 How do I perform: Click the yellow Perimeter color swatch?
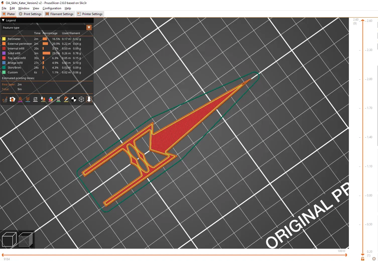[4, 39]
